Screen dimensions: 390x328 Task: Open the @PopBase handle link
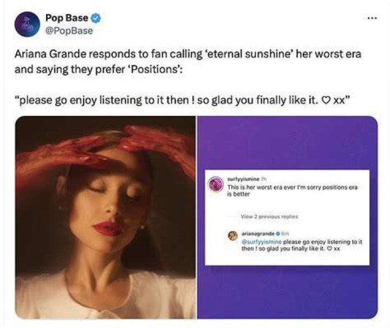click(69, 31)
